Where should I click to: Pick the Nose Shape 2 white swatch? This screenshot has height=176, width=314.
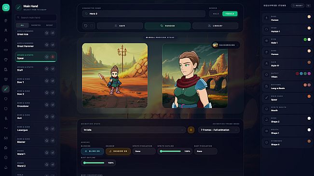[x=309, y=118]
